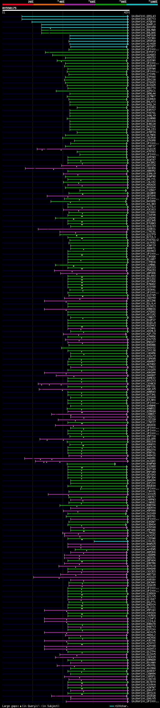Click the UniRef100_Q1HQ83 entry
The width and height of the screenshot is (160, 708).
coord(143,55)
